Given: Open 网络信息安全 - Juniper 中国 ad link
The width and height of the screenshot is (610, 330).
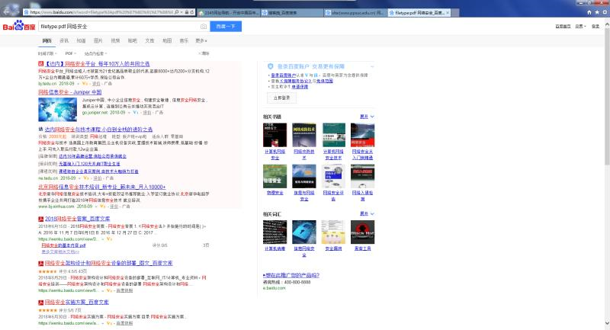Looking at the screenshot, I should coord(70,92).
